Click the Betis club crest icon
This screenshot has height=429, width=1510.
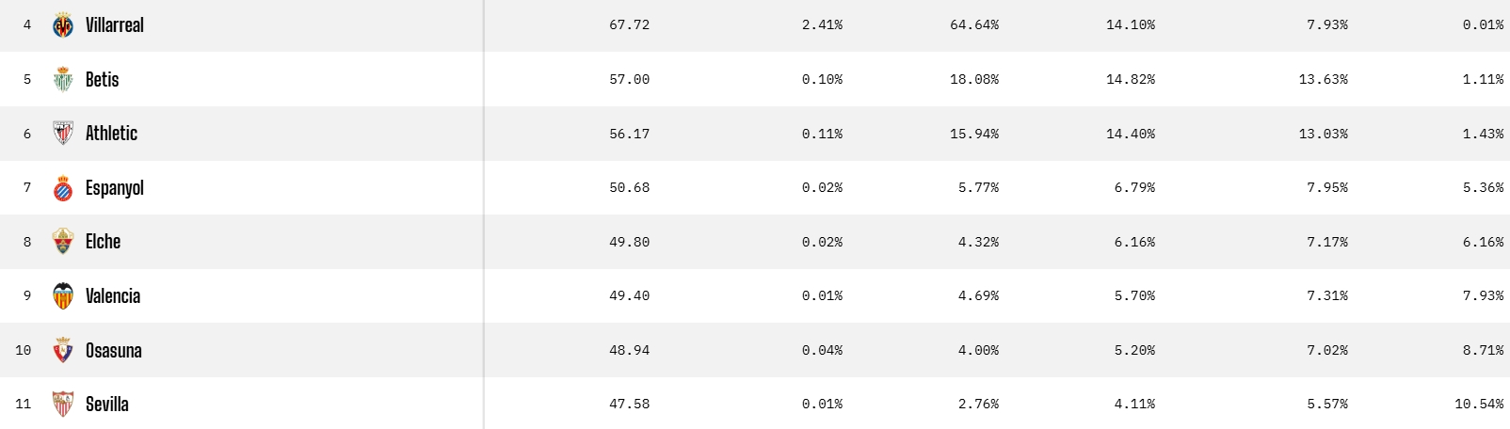(x=63, y=80)
